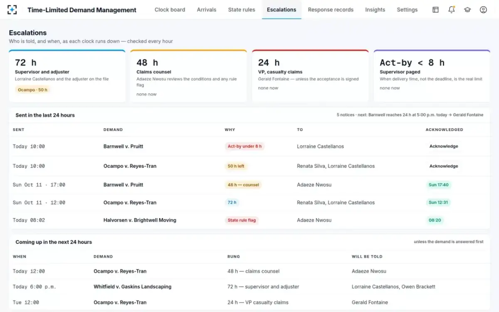
Task: Acknowledge the Ocampo v. Reyes-Tran 50 h notice
Action: click(x=444, y=166)
